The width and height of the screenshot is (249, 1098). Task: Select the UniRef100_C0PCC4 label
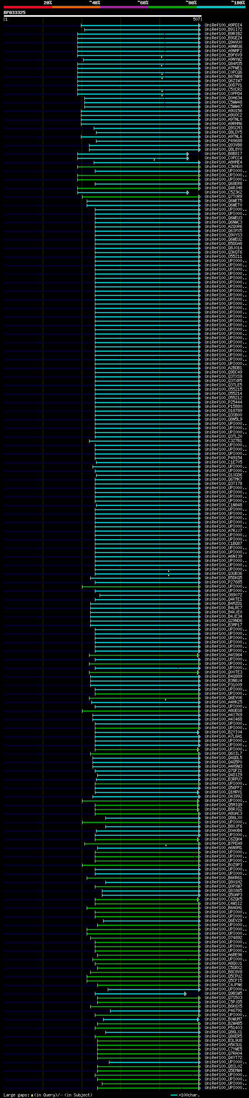(223, 158)
